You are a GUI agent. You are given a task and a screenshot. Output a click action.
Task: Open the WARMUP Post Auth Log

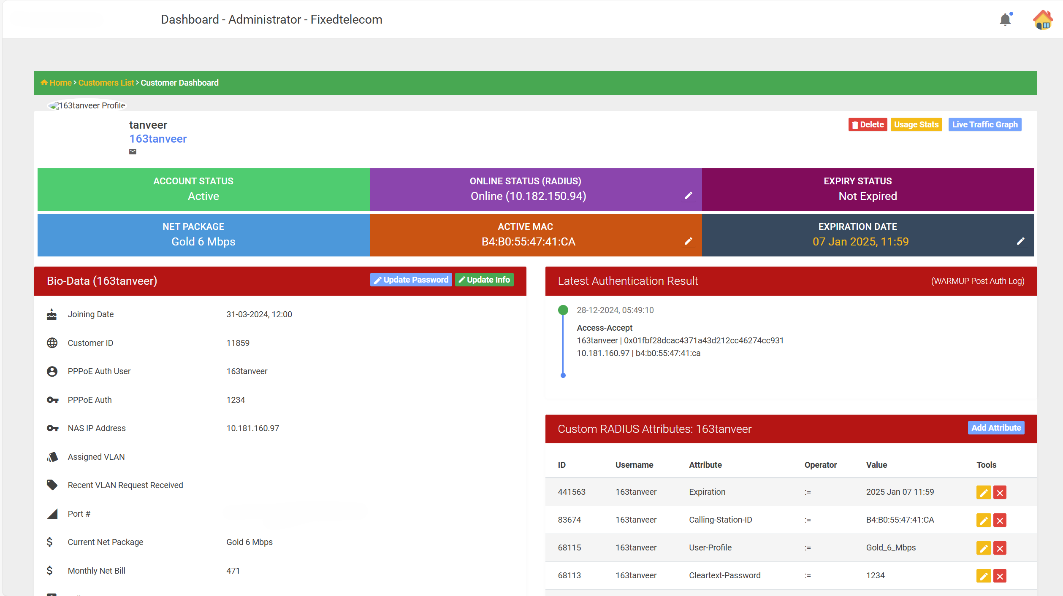pos(977,281)
